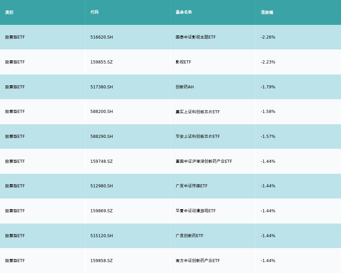
Task: Click the 类别 column header
Action: [9, 12]
